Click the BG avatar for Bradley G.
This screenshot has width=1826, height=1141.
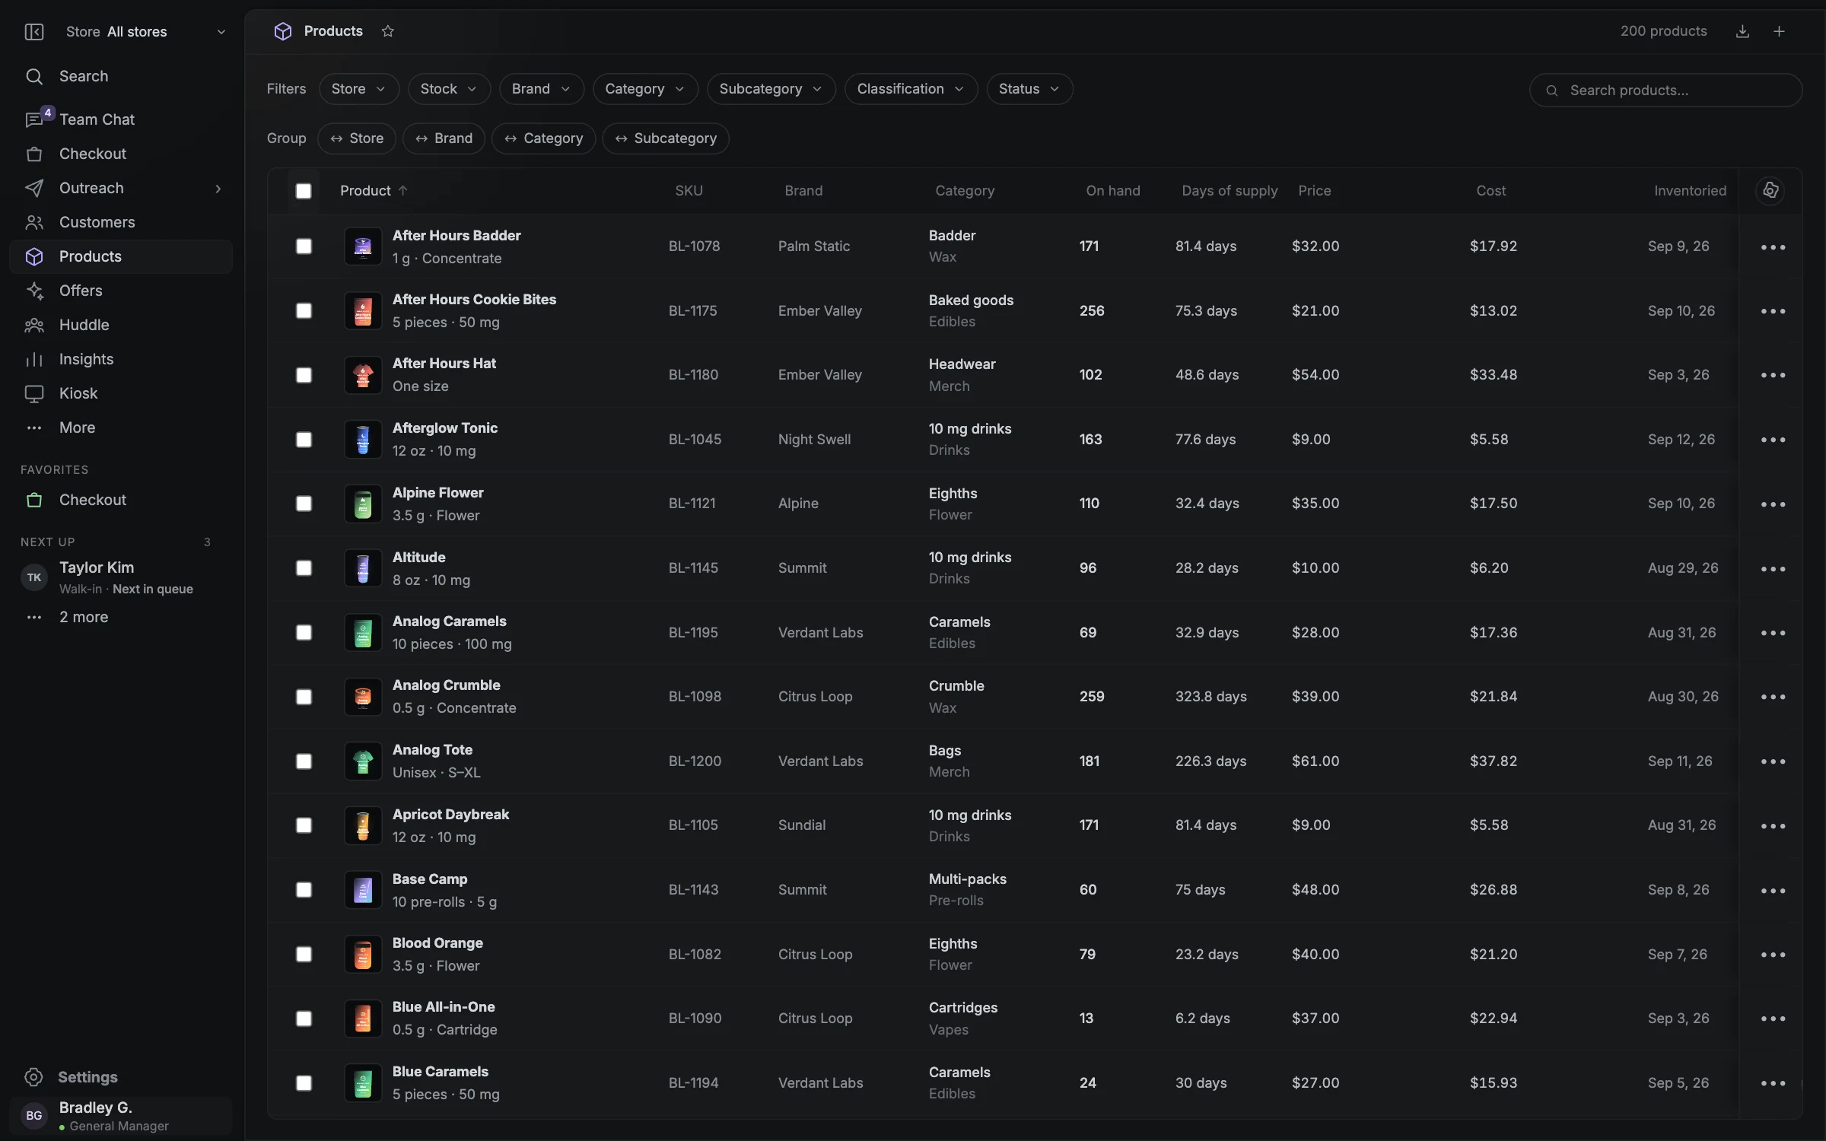pyautogui.click(x=34, y=1115)
